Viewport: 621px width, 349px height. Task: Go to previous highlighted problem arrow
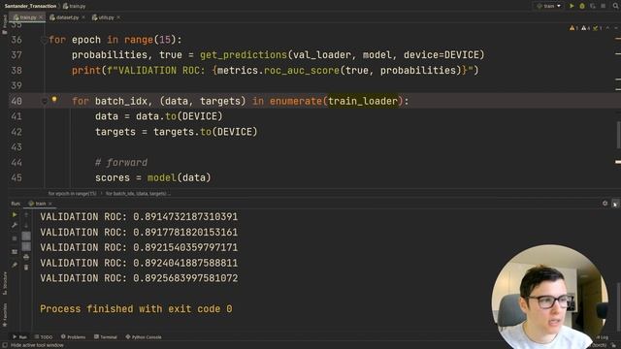click(x=608, y=28)
